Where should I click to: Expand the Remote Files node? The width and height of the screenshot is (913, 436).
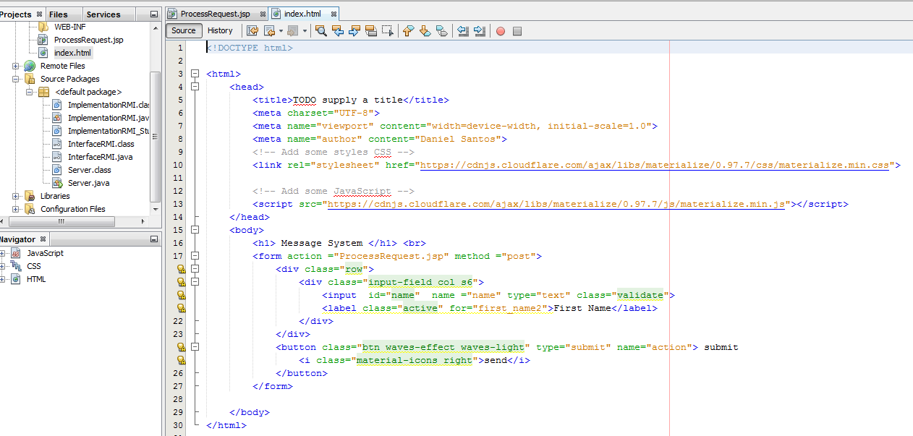[16, 66]
